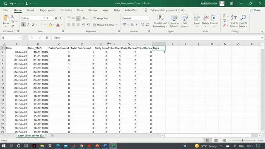Open the General number format dropdown
The height and width of the screenshot is (149, 265).
(148, 18)
